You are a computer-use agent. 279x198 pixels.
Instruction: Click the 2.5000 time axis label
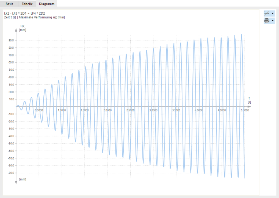tap(130, 110)
